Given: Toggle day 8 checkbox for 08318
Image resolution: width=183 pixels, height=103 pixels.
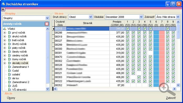Looking at the screenshot, I should 168,29.
